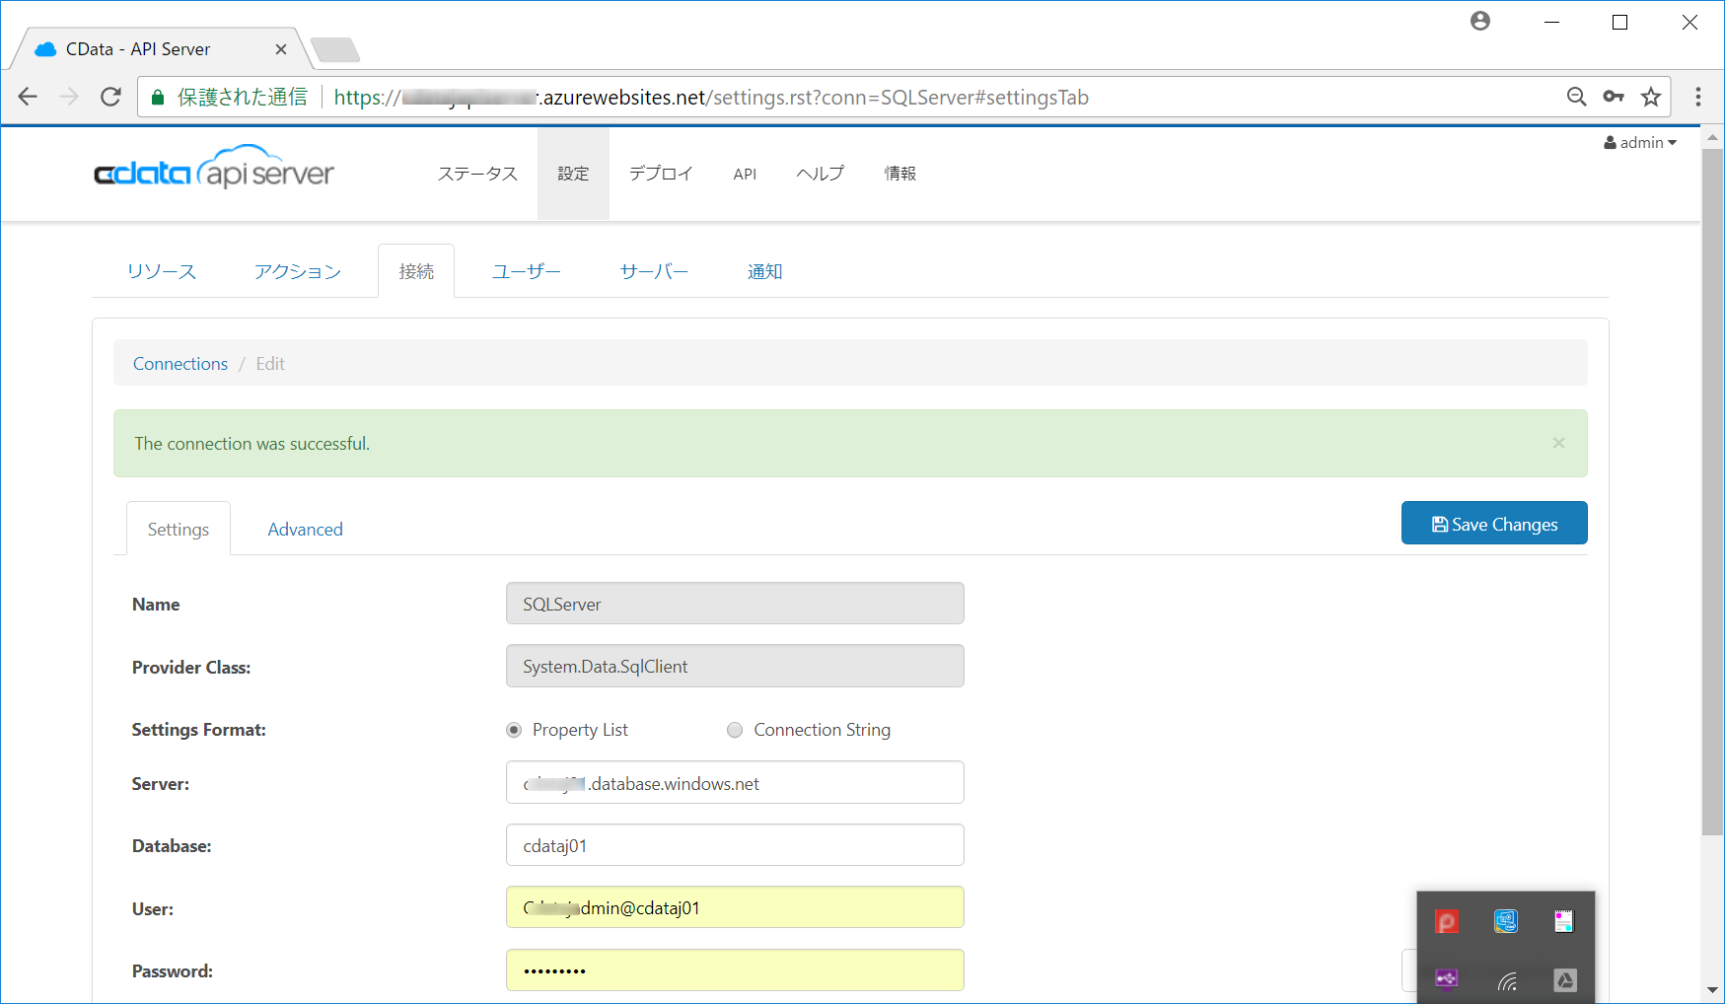The height and width of the screenshot is (1004, 1725).
Task: Go back using the browser back arrow
Action: point(27,97)
